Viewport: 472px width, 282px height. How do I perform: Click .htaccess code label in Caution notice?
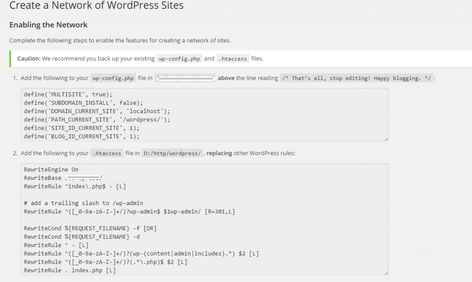coord(233,59)
